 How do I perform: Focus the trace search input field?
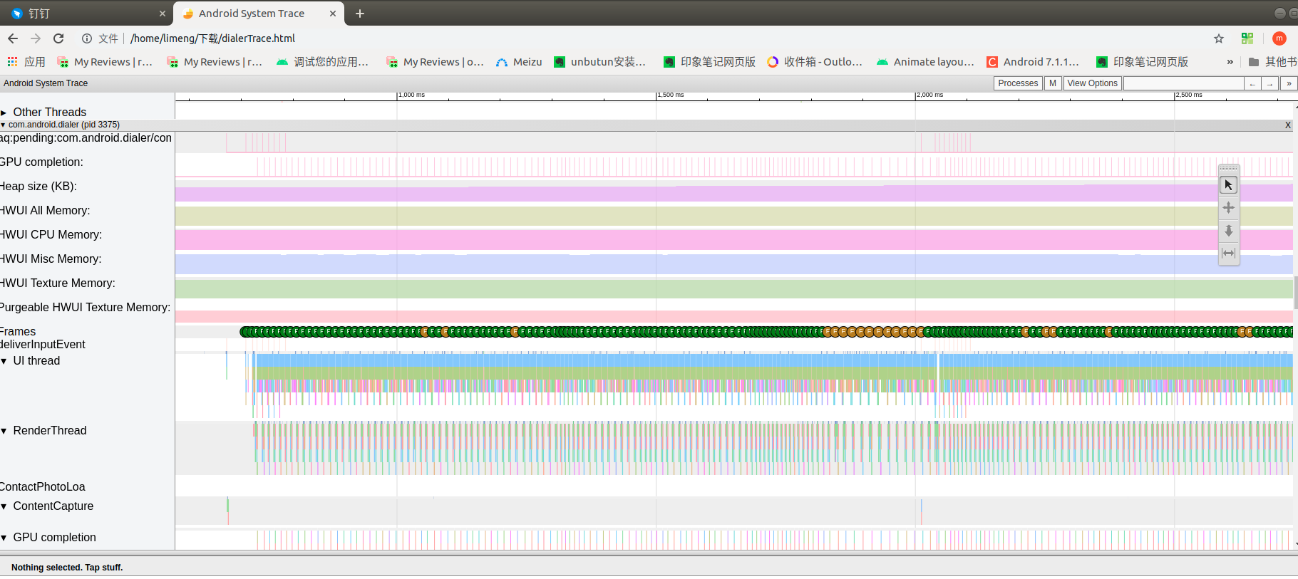click(x=1184, y=83)
